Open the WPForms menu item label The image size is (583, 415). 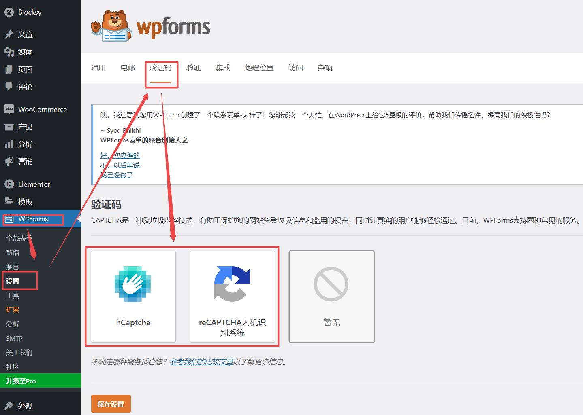click(33, 219)
